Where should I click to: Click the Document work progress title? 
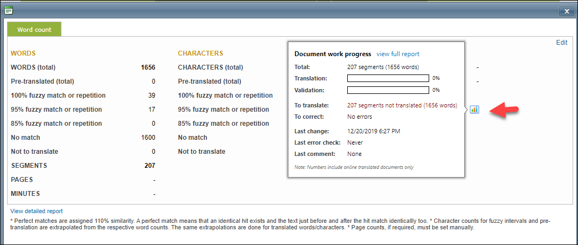click(333, 54)
